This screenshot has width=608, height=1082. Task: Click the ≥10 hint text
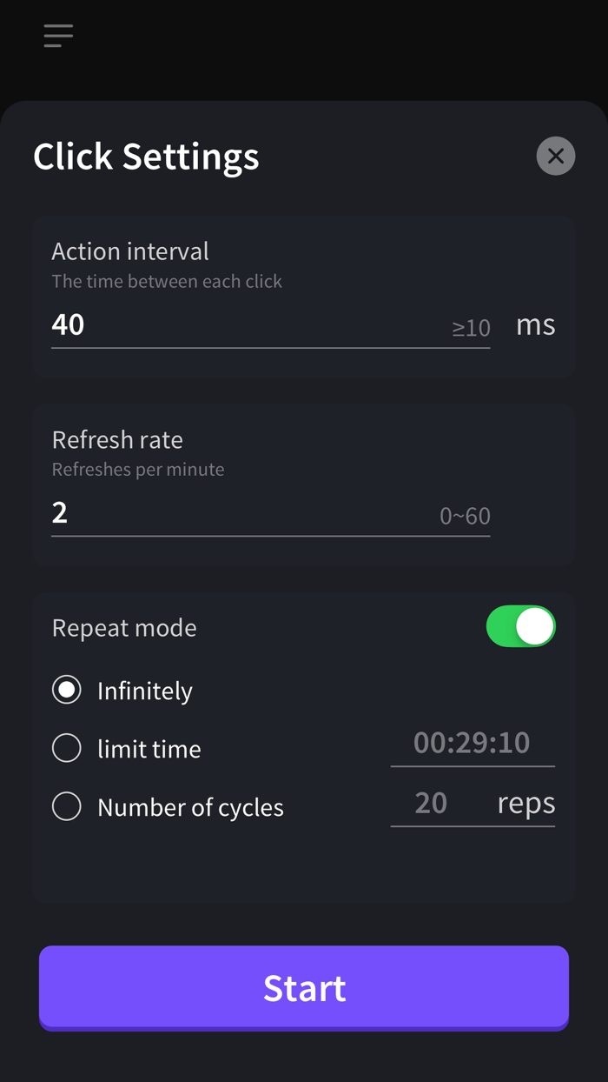click(470, 328)
